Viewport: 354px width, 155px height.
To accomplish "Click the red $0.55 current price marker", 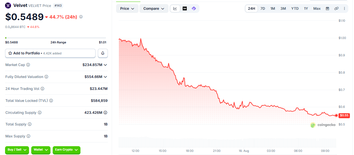I will (344, 115).
